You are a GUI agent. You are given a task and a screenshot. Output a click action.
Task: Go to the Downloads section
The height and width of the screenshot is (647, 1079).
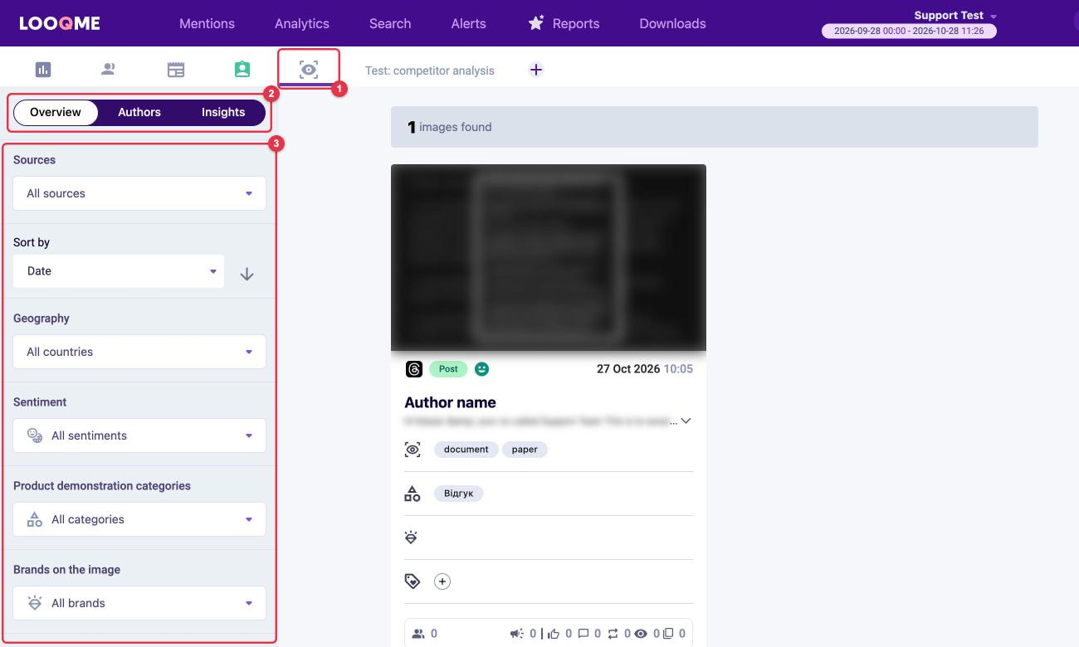(672, 23)
